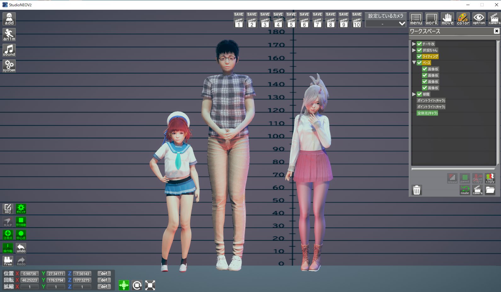Open the option eye button
This screenshot has height=292, width=501.
coord(479,19)
